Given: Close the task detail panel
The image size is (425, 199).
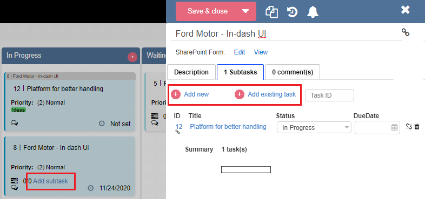Looking at the screenshot, I should [405, 10].
